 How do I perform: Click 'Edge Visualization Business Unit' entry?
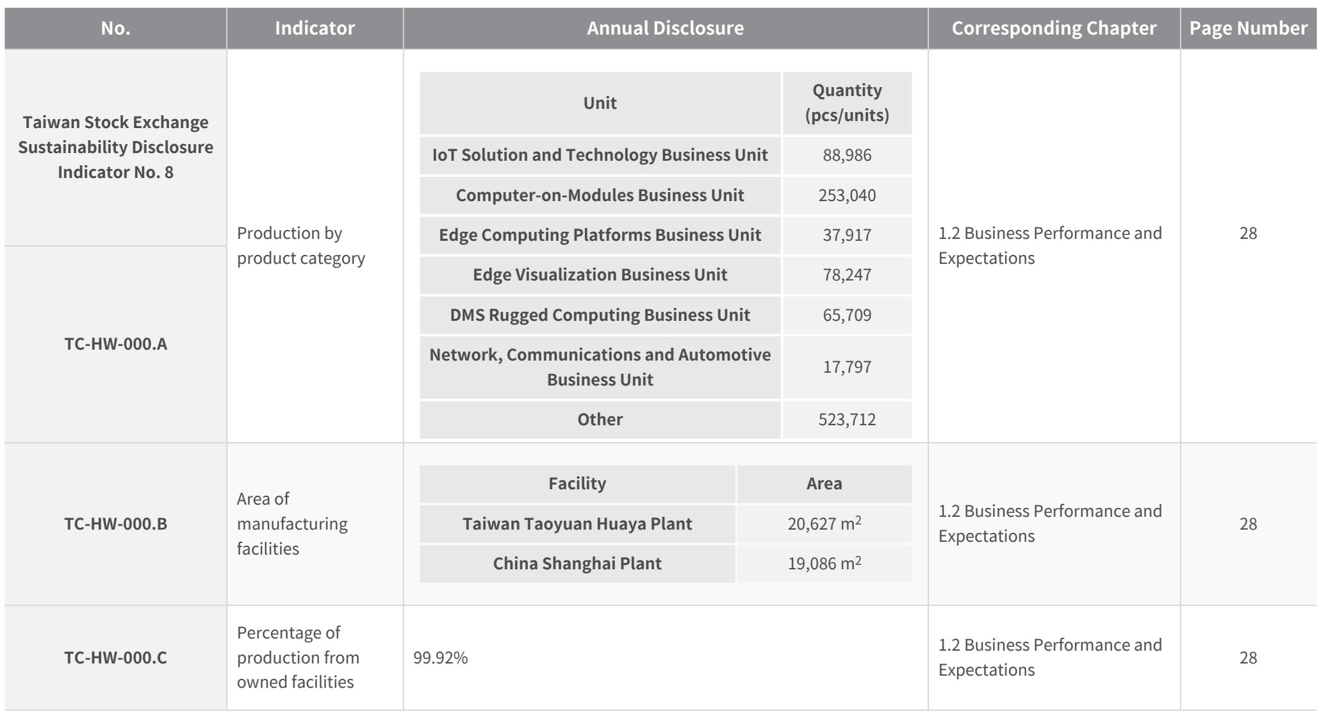coord(600,275)
